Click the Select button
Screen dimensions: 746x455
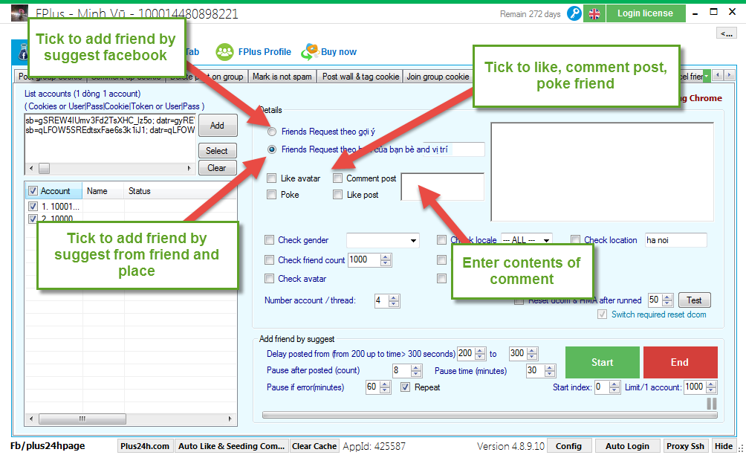pos(217,151)
